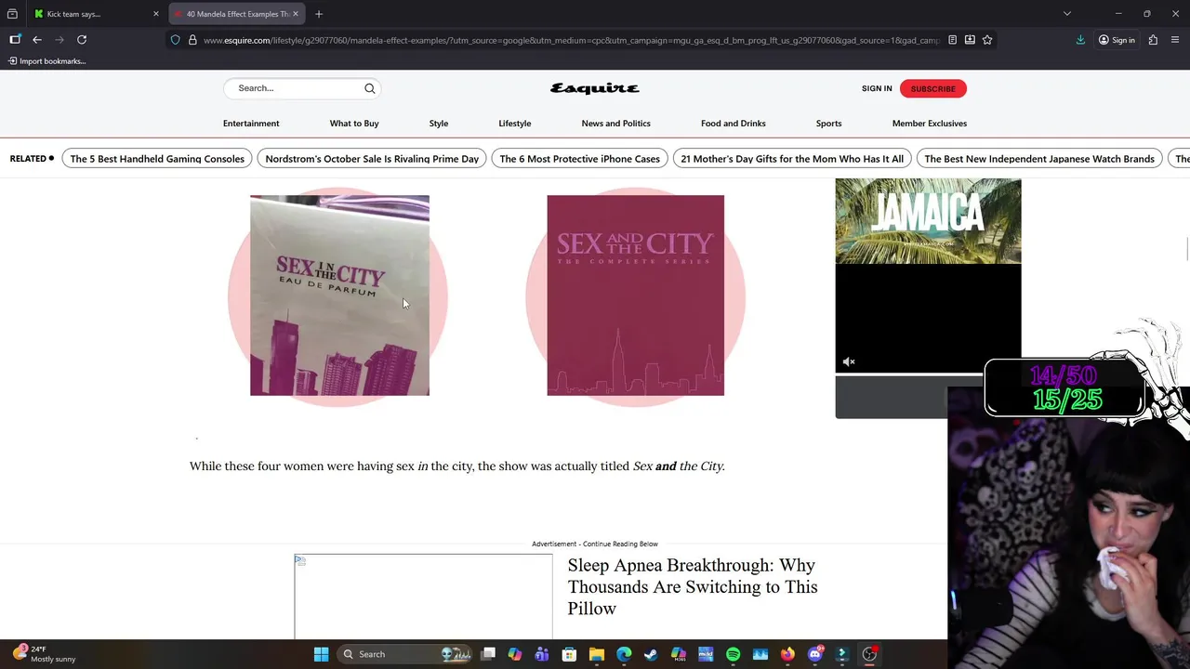Viewport: 1190px width, 669px height.
Task: Open the Entertainment menu
Action: click(251, 124)
